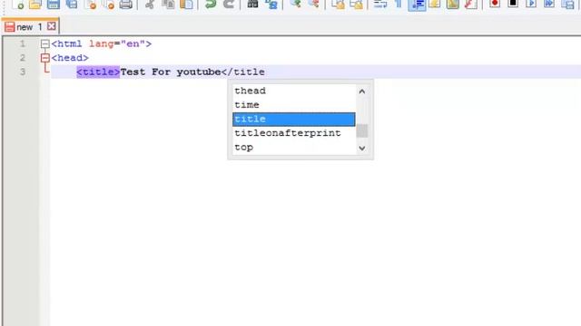
Task: Click autocomplete list scroll down arrow
Action: [362, 149]
